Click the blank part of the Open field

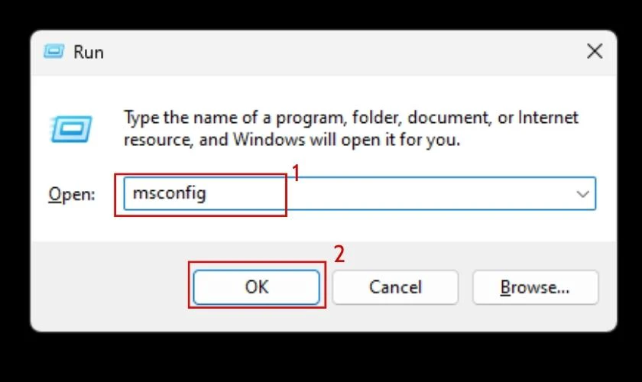click(x=430, y=193)
